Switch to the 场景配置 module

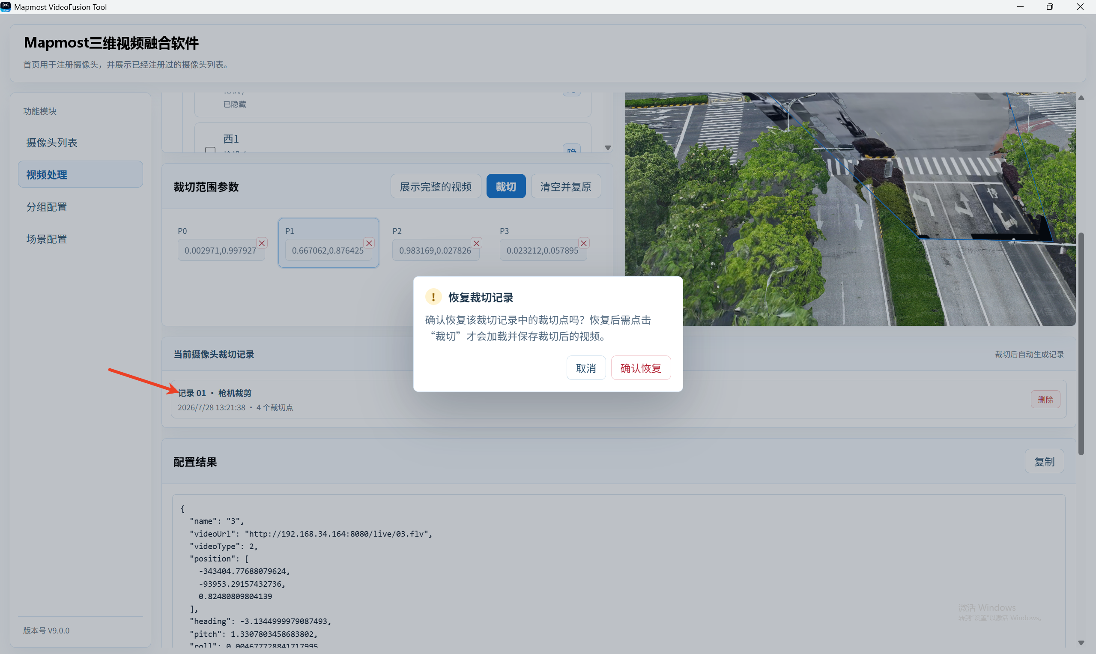point(80,239)
